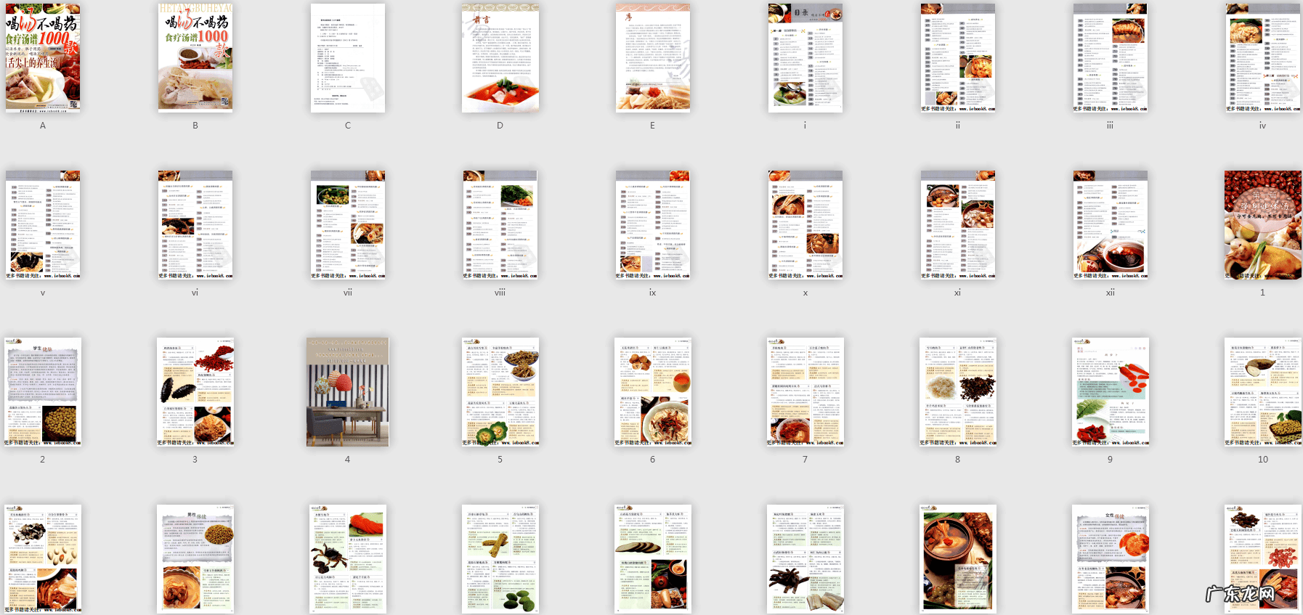Open the page 6 thumbnail

[x=653, y=392]
